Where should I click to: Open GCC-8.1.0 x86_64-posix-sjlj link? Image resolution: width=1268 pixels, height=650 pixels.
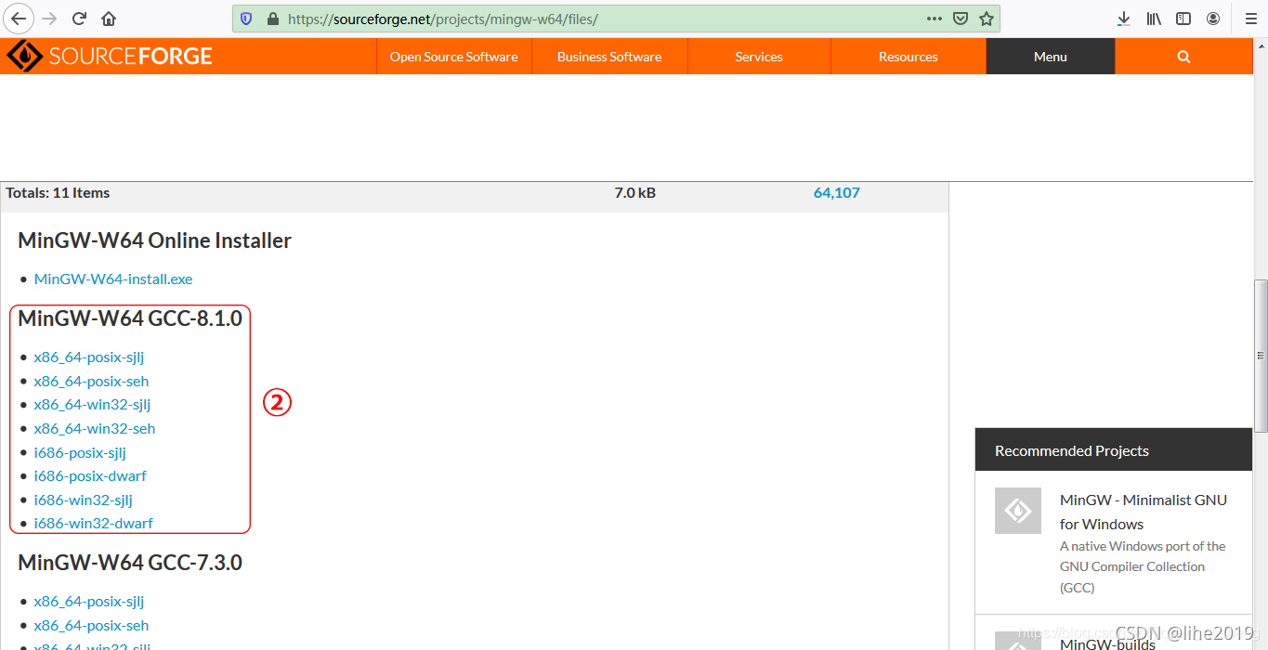(89, 357)
